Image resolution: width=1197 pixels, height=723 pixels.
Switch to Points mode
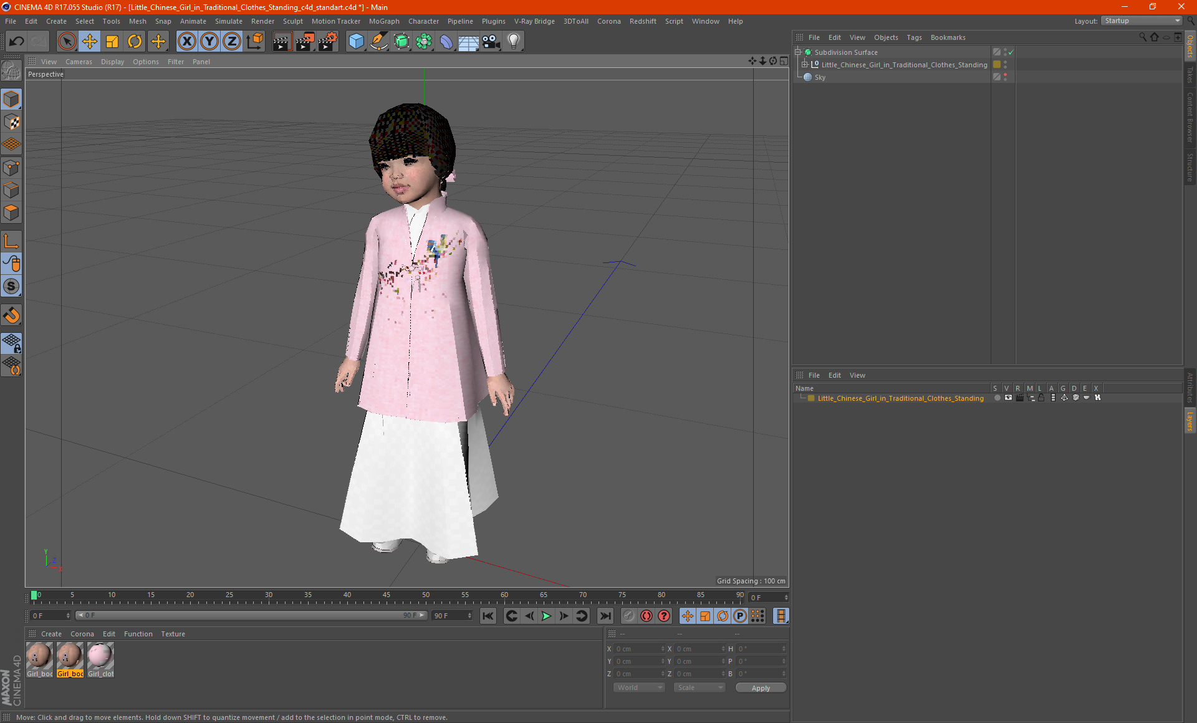coord(11,168)
